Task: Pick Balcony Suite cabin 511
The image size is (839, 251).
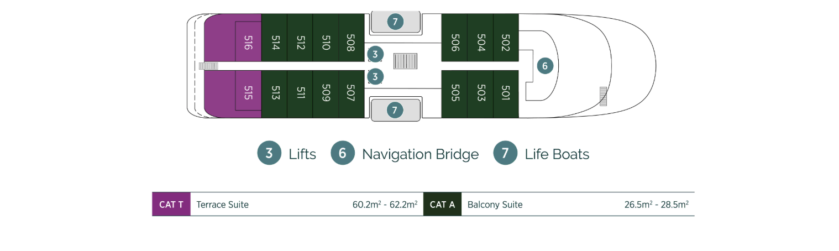Action: (300, 92)
